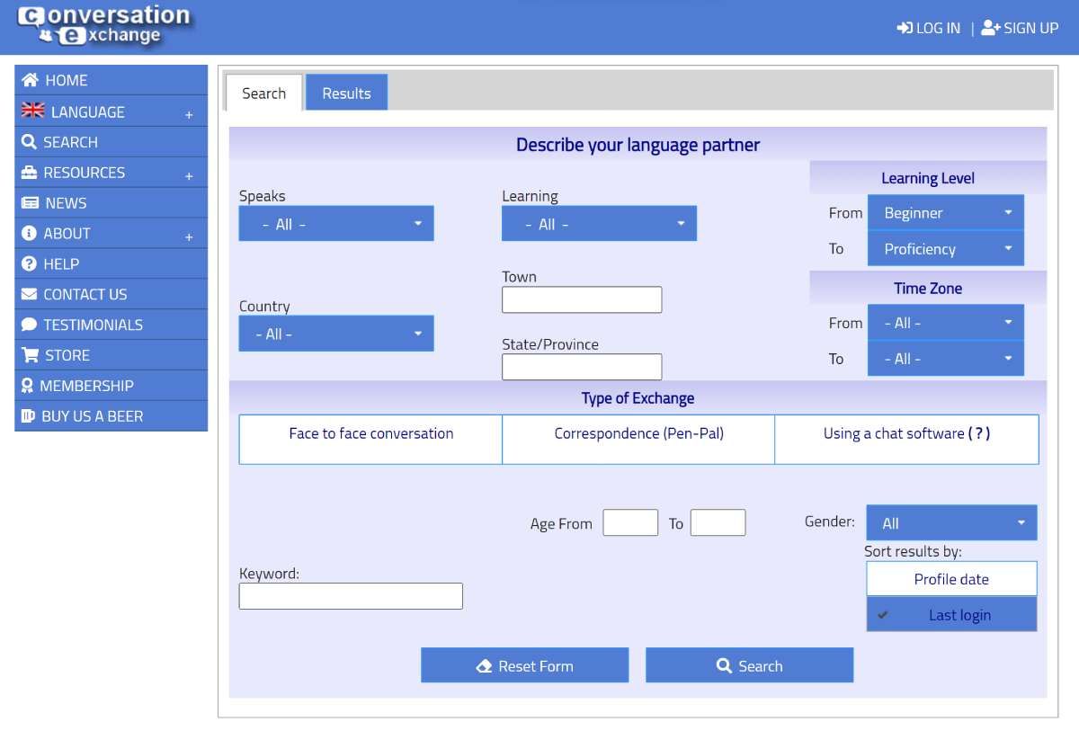Click the Store shopping cart icon
Screen dimensions: 1079x731
[x=30, y=355]
